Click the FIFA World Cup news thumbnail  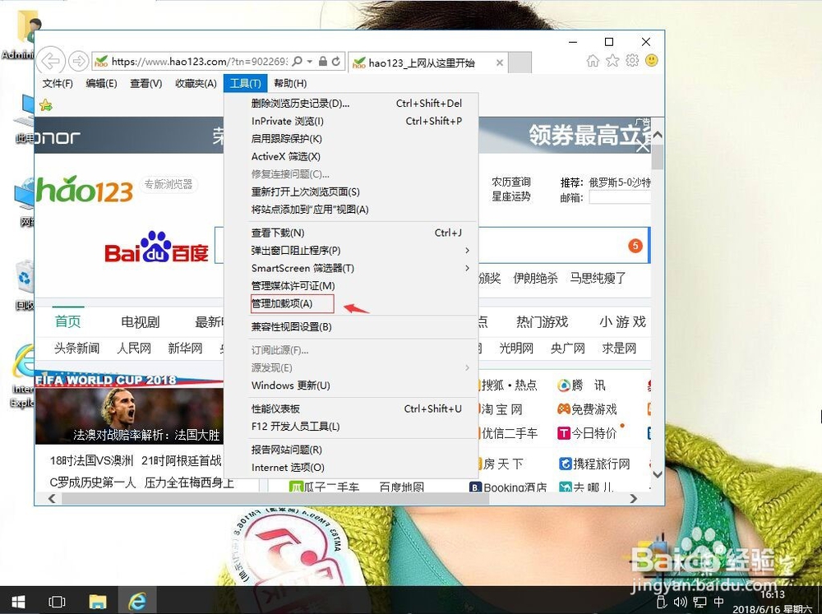click(130, 409)
